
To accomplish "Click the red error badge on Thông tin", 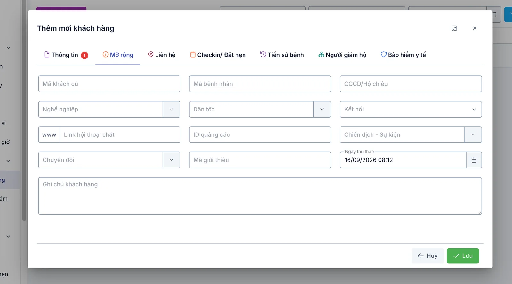I will (84, 55).
